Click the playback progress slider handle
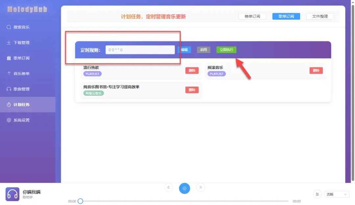Viewport: 355px width, 205px height. pyautogui.click(x=80, y=201)
